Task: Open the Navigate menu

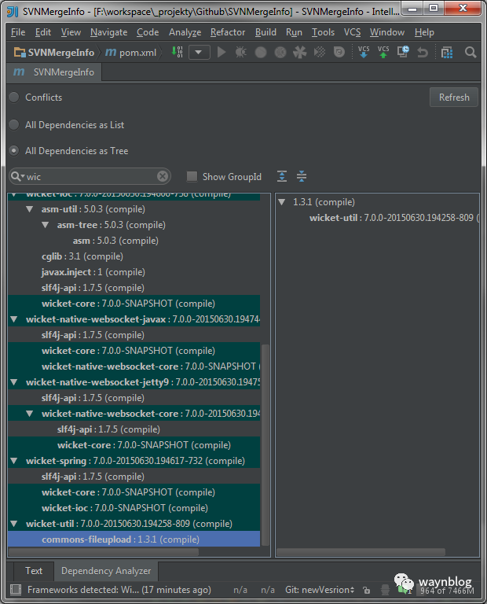Action: pyautogui.click(x=109, y=32)
